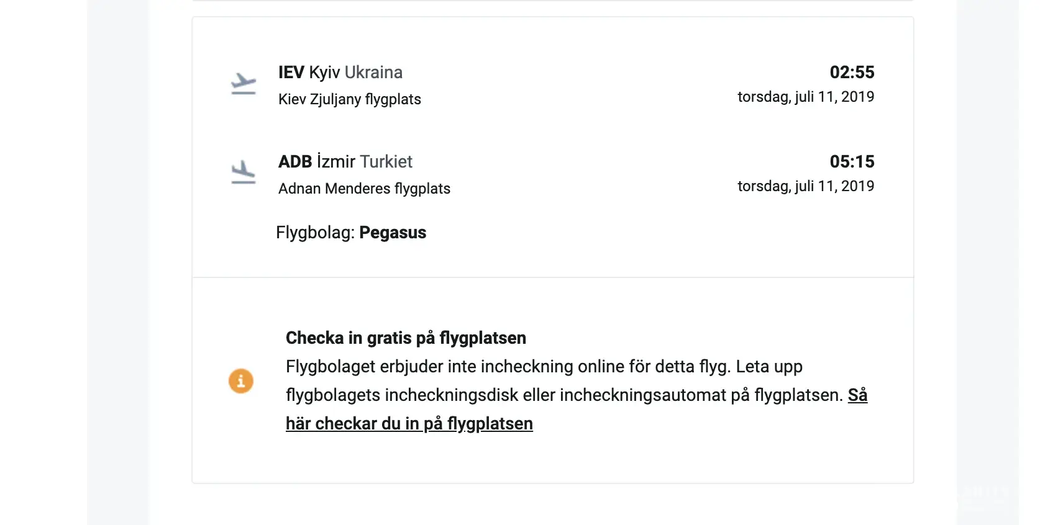Viewport: 1040px width, 525px height.
Task: Click the date below 02:55
Action: [x=805, y=97]
